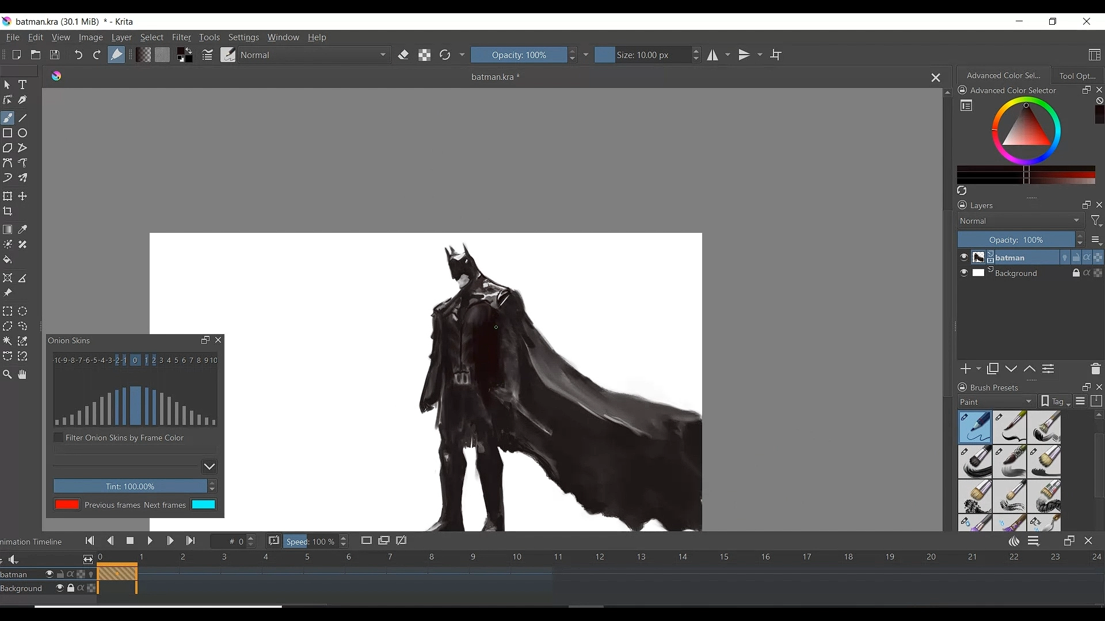
Task: Expand the Layers blending mode combo box
Action: [x=1020, y=221]
